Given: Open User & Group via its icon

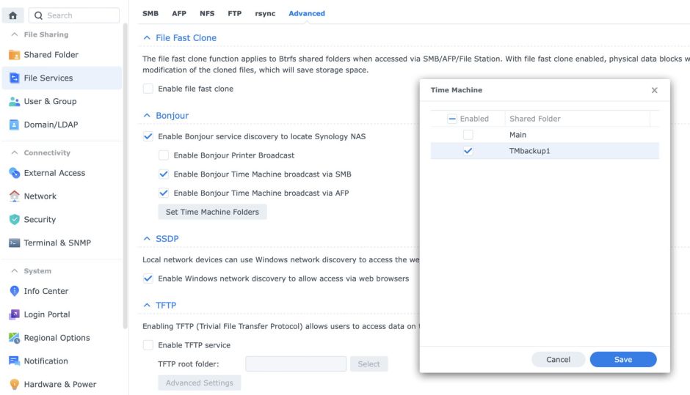Looking at the screenshot, I should (x=14, y=102).
